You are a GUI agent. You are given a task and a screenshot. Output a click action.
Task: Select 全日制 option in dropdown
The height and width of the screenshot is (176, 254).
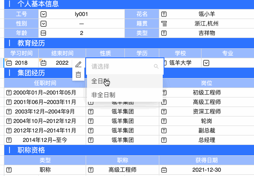coord(125,81)
